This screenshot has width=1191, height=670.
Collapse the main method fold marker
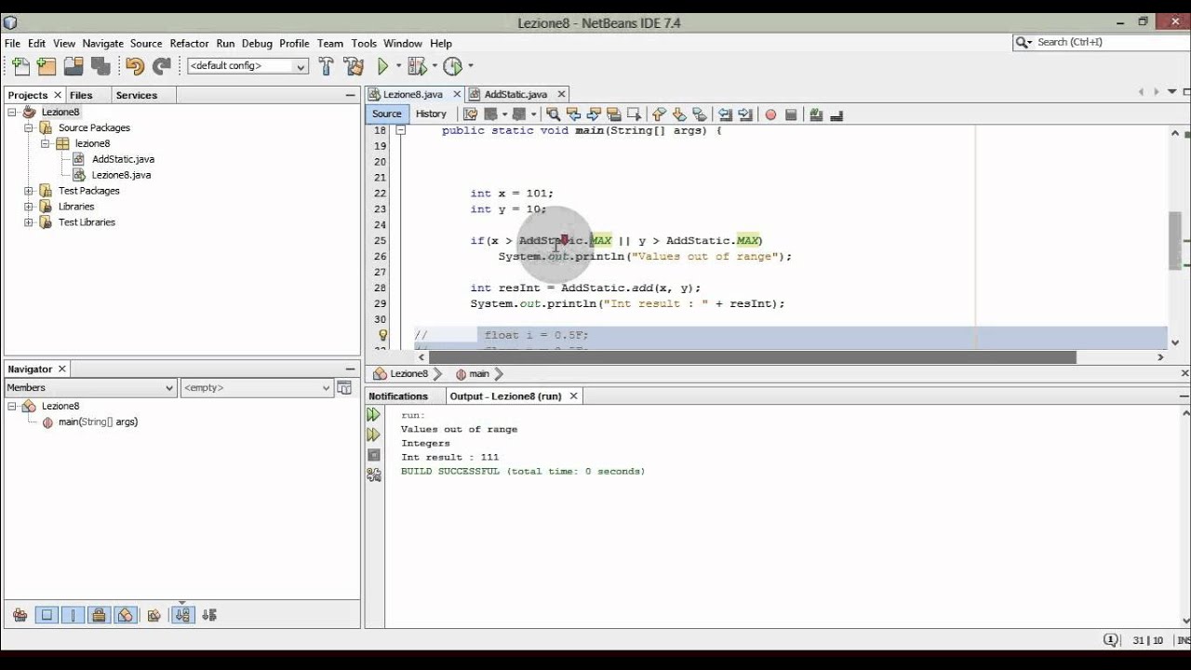click(401, 130)
